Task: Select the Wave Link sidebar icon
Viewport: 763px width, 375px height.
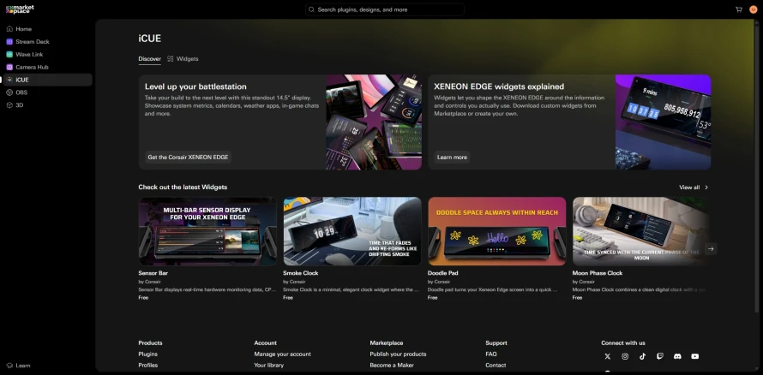Action: click(9, 55)
